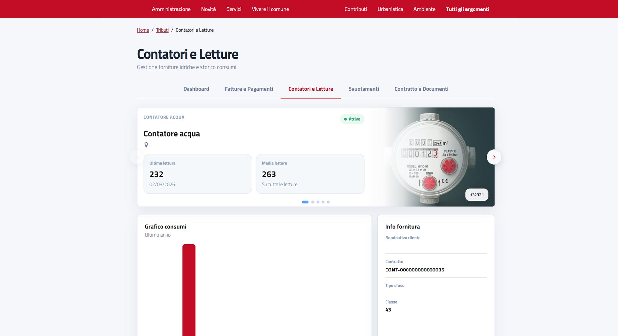Click the 132321 meter number badge

[476, 195]
